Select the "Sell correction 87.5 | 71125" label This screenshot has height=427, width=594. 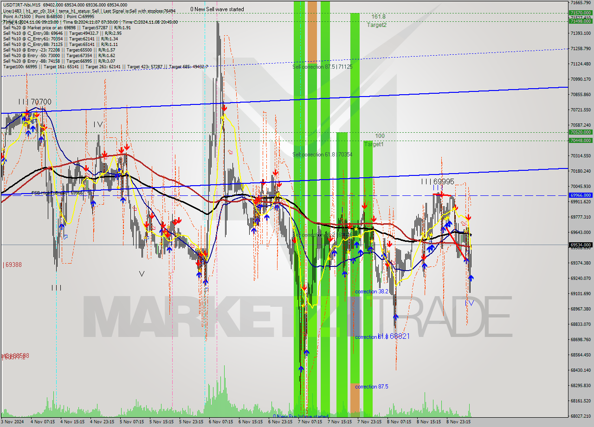coord(322,67)
